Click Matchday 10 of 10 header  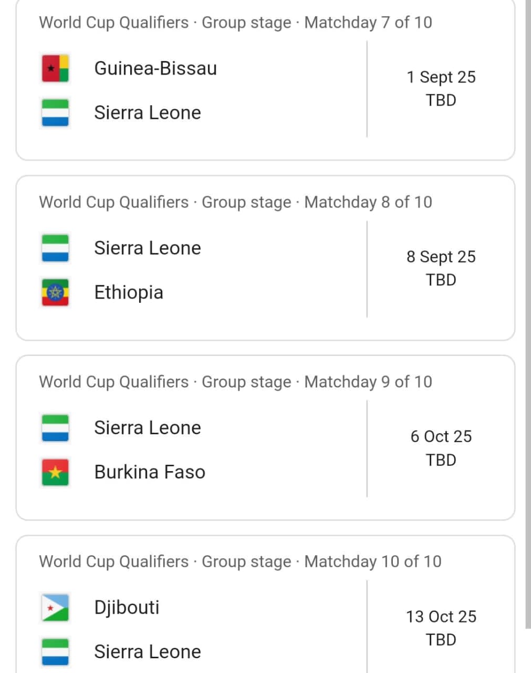coord(240,562)
